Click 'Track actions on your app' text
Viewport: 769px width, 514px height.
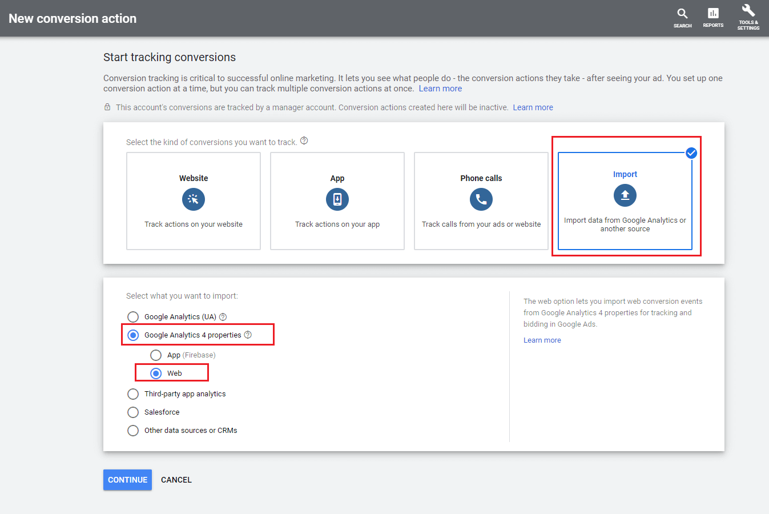[337, 224]
